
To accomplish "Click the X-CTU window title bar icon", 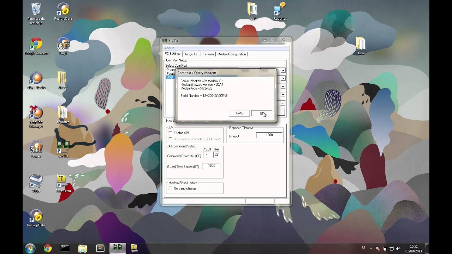I will (x=165, y=41).
